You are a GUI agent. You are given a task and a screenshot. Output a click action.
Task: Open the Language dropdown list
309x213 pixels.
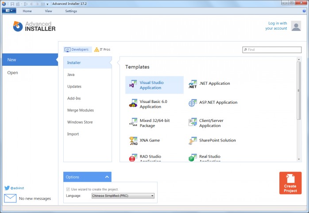[123, 195]
